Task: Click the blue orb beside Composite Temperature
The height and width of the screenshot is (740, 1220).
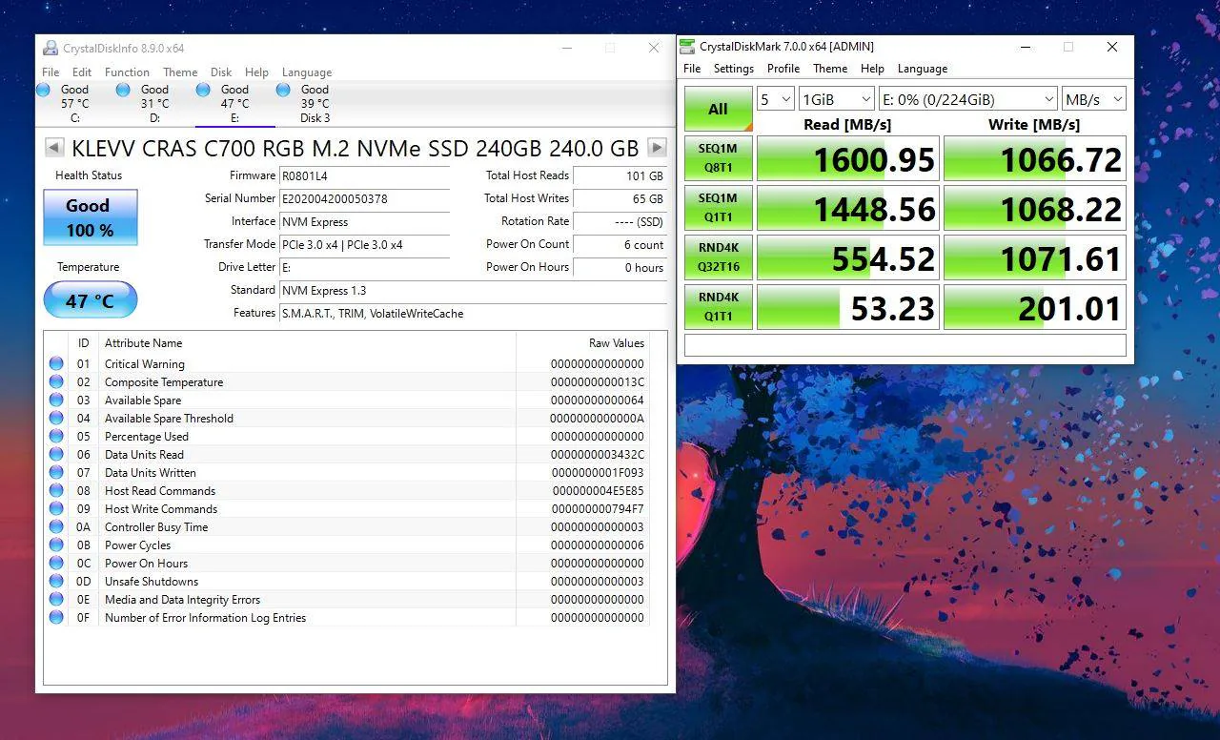Action: click(x=56, y=381)
